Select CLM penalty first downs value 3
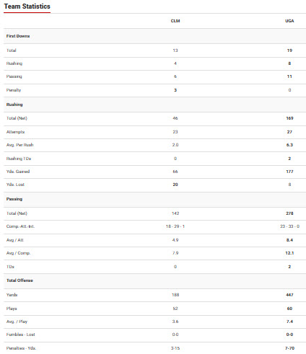Image resolution: width=306 pixels, height=354 pixels. tap(175, 90)
